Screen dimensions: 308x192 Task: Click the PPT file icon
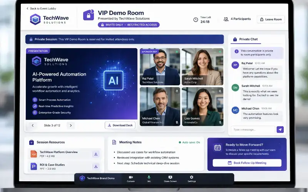click(x=33, y=166)
